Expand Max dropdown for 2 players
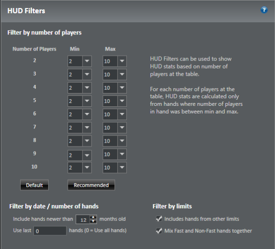Image resolution: width=275 pixels, height=249 pixels. (115, 61)
